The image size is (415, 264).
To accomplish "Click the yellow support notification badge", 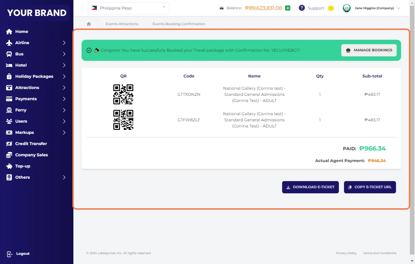I will (x=331, y=8).
